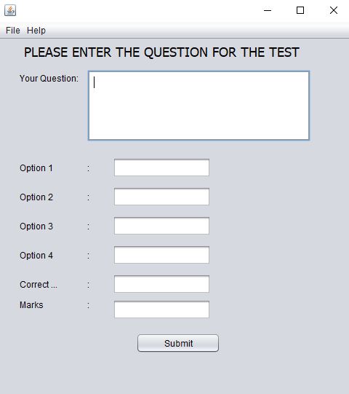Viewport: 349px width, 394px height.
Task: Open the File menu
Action: [x=13, y=31]
